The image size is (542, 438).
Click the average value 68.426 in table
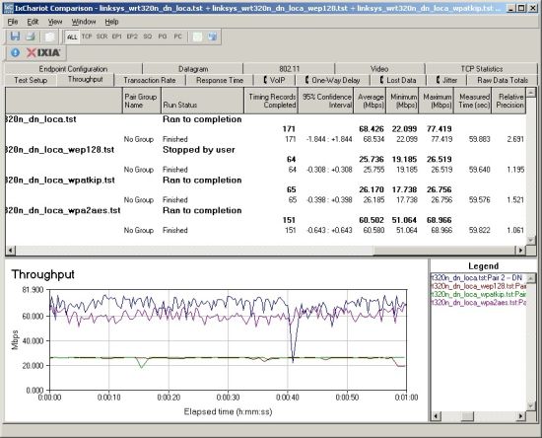pyautogui.click(x=372, y=129)
